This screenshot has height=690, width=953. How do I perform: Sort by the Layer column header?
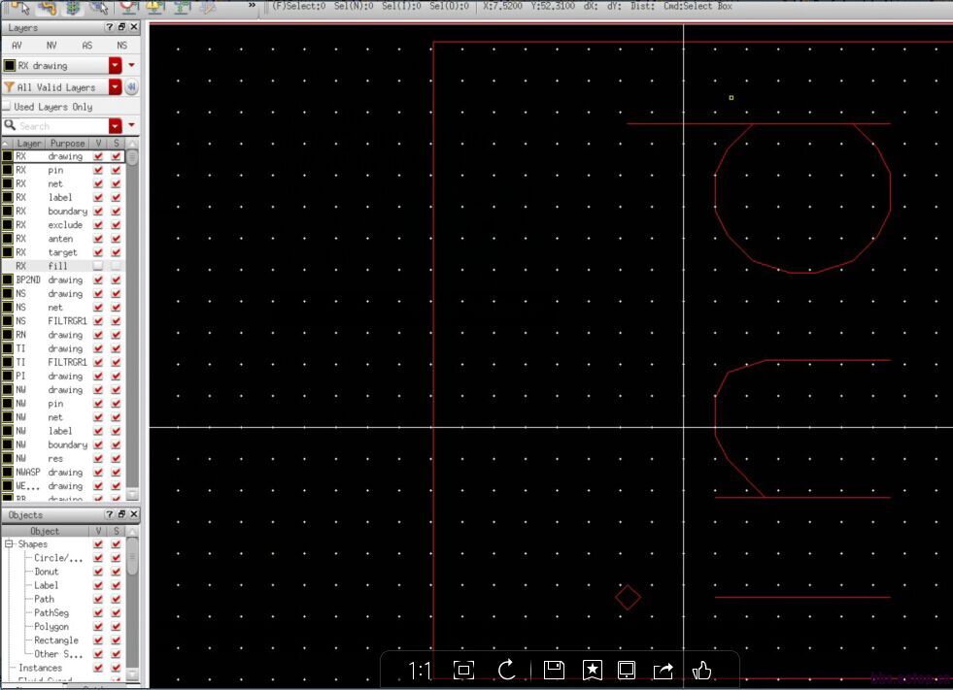click(28, 144)
